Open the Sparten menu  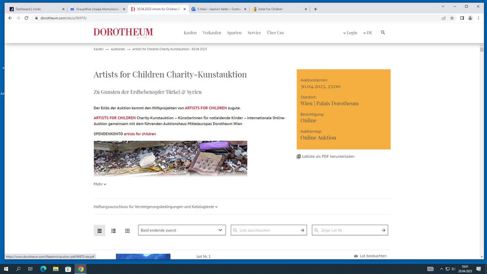pos(234,33)
